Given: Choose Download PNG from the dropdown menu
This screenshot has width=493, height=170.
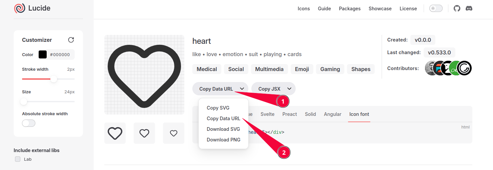Looking at the screenshot, I should [x=223, y=140].
